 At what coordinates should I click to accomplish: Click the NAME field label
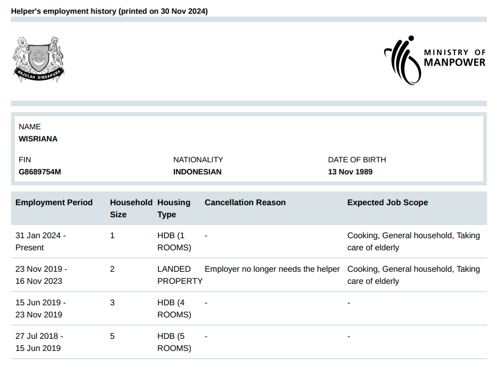point(30,127)
